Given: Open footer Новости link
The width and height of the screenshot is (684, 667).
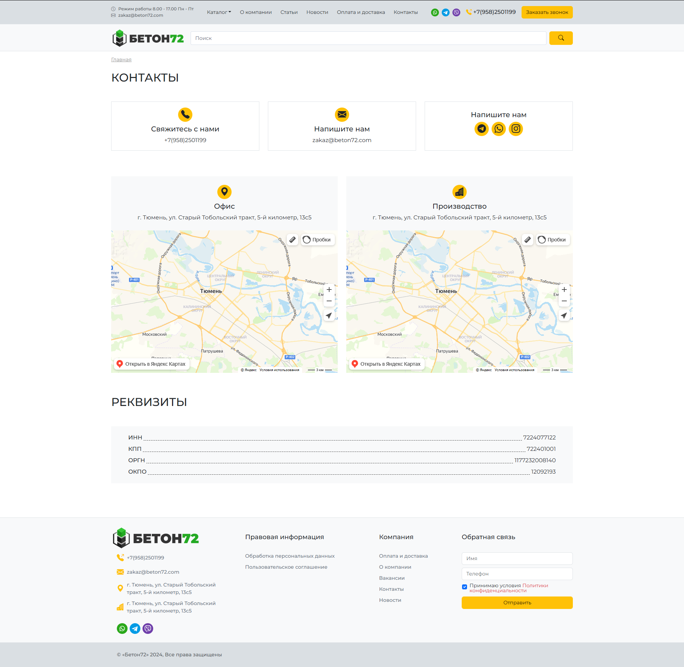Looking at the screenshot, I should [x=390, y=600].
